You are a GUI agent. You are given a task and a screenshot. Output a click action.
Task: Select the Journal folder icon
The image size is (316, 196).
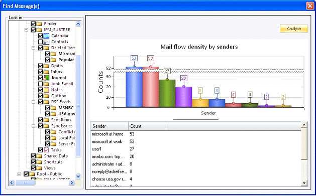coord(46,78)
